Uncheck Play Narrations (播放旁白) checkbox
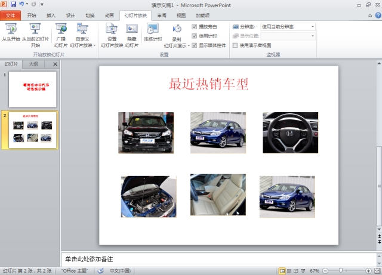 point(195,27)
